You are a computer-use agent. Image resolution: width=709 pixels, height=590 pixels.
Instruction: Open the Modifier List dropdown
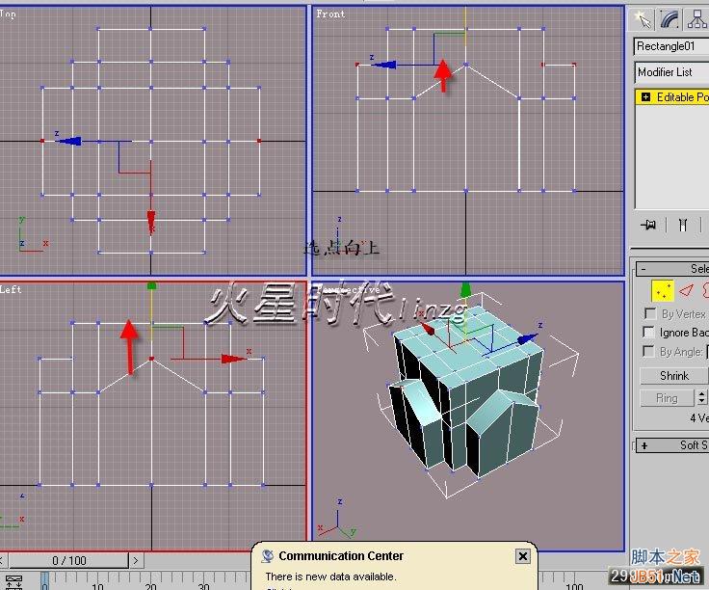[671, 72]
